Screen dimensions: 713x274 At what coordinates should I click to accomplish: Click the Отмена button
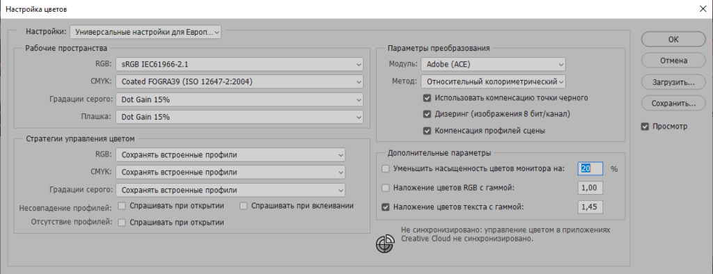tap(673, 61)
